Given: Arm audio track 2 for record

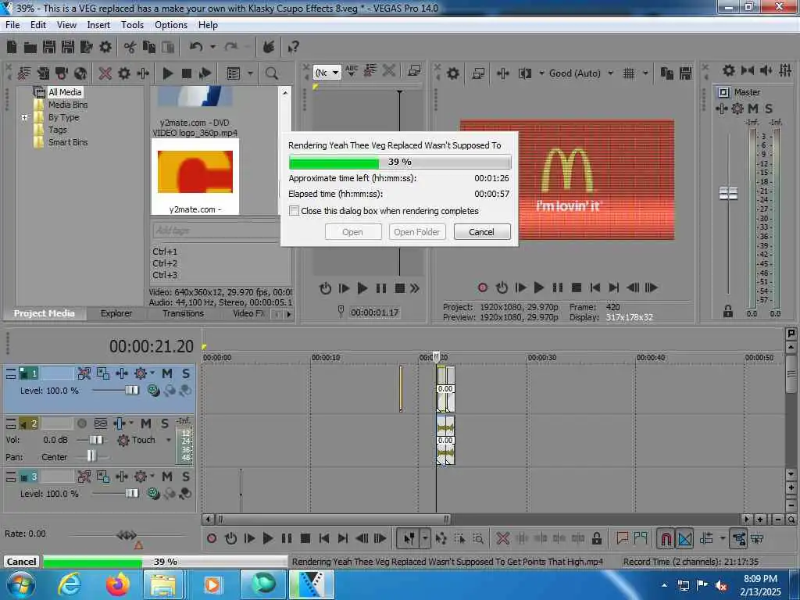Looking at the screenshot, I should pyautogui.click(x=81, y=423).
